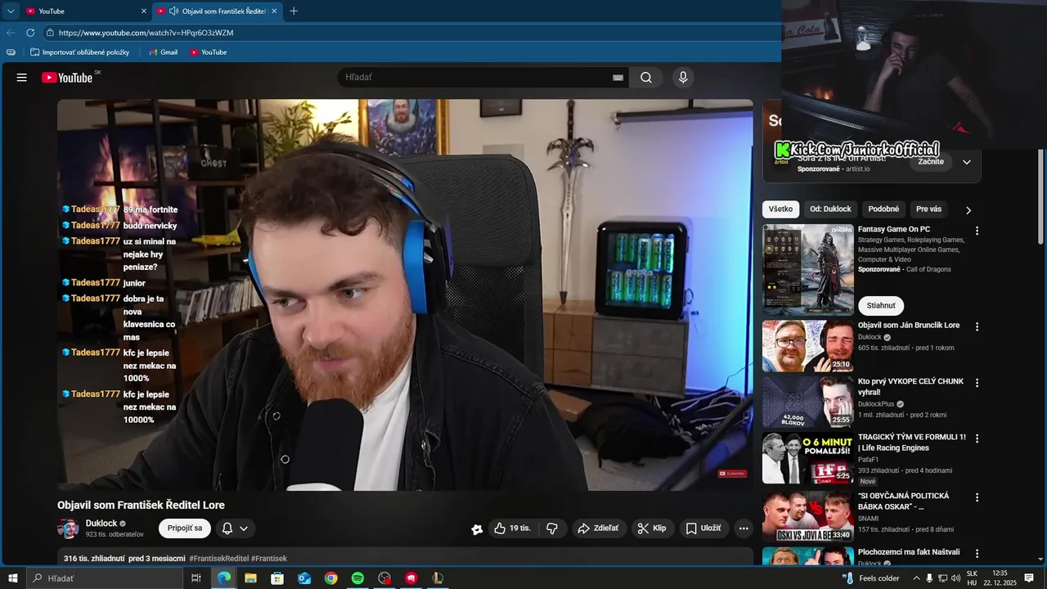
Task: Open the on-screen keyboard icon in search box
Action: tap(618, 78)
